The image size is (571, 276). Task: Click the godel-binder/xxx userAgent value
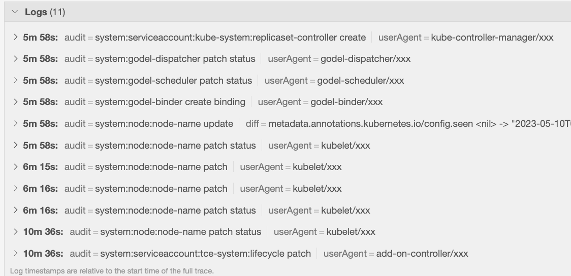point(346,102)
